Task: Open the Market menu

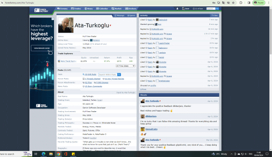Action: [x=116, y=9]
